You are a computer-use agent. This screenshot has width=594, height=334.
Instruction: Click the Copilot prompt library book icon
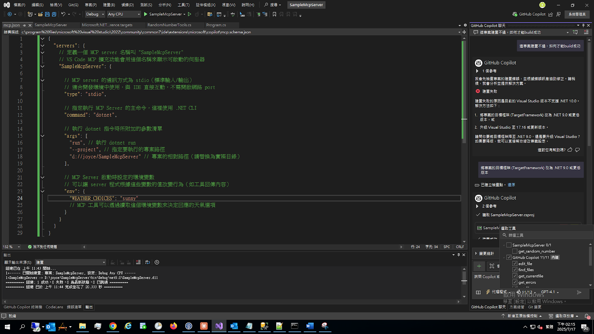pos(478,292)
